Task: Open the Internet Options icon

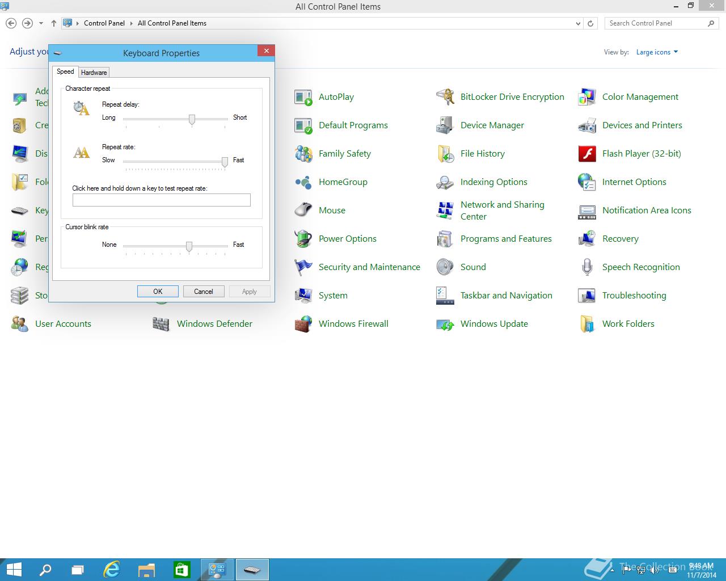Action: pyautogui.click(x=587, y=182)
